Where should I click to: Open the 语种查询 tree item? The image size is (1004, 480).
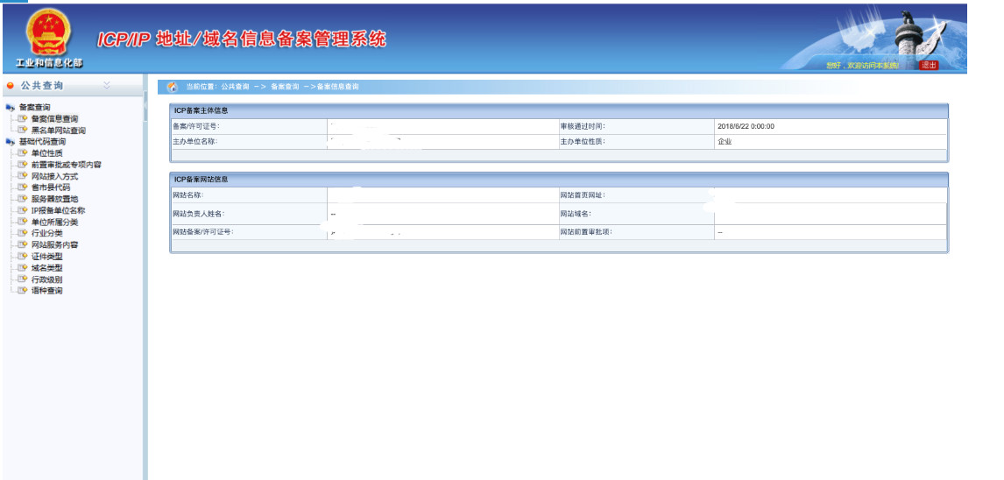click(x=46, y=291)
